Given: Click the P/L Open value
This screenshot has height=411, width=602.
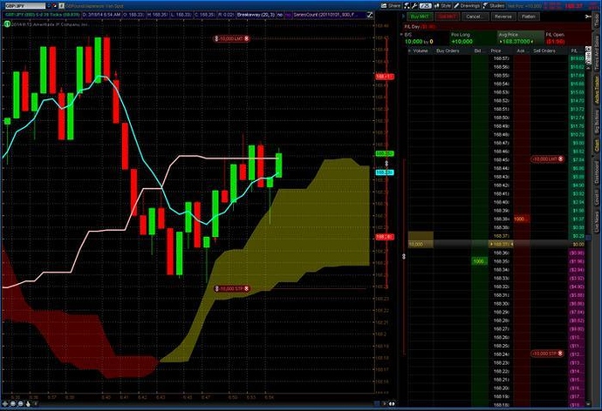Looking at the screenshot, I should coord(556,42).
